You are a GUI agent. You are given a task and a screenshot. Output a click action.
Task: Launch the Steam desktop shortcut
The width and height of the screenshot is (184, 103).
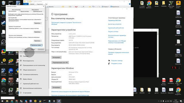click(x=3, y=23)
